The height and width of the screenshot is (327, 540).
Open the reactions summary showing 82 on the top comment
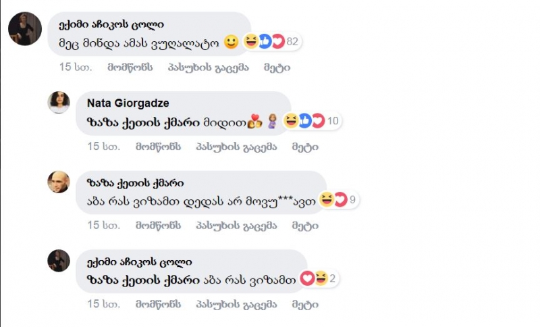click(271, 42)
